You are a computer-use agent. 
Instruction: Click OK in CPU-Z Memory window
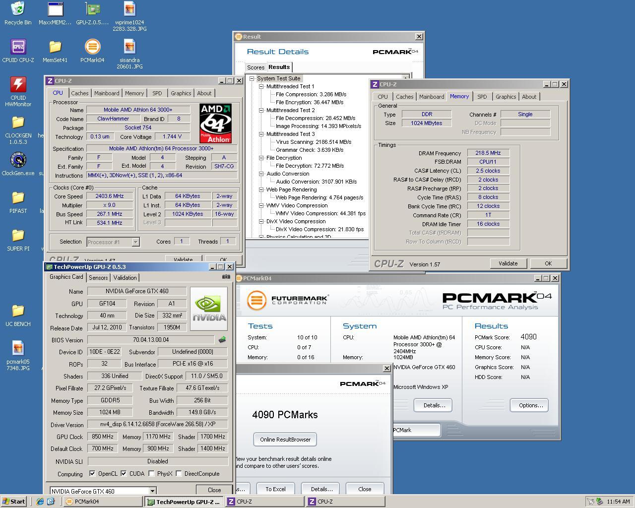[548, 263]
